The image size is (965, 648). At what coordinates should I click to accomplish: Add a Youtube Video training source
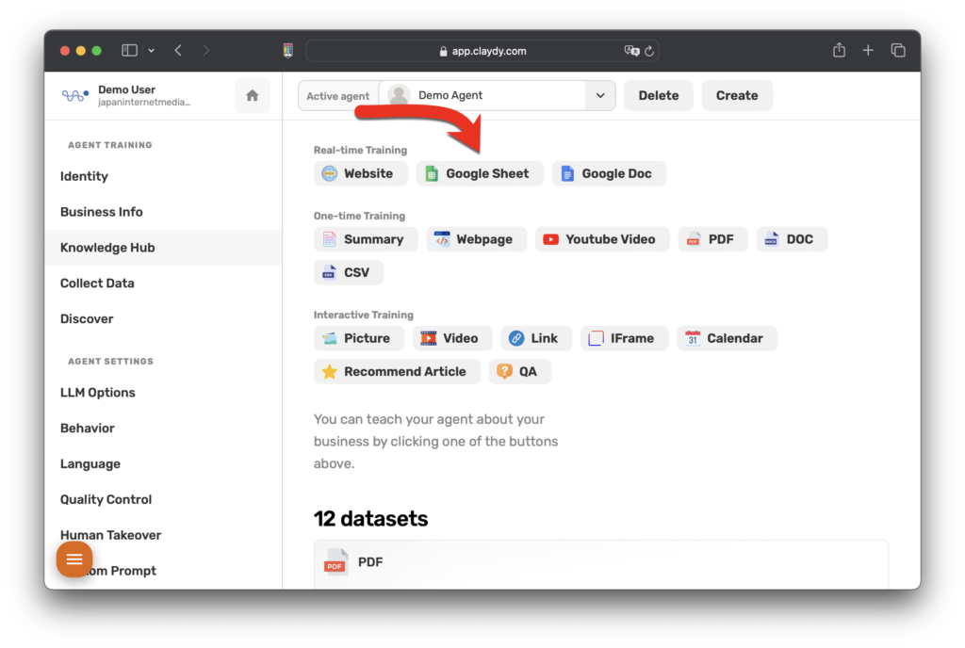601,239
